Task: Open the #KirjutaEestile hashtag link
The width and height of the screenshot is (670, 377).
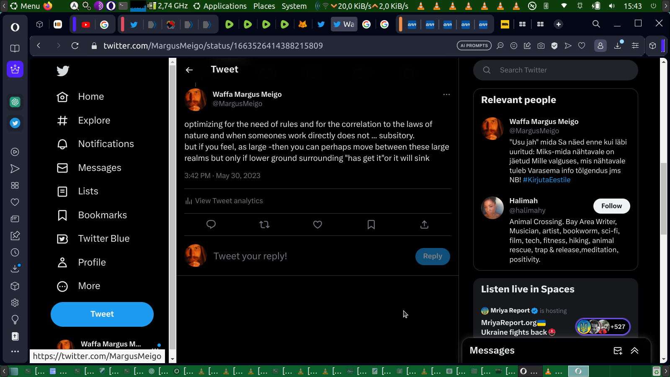Action: 546,180
